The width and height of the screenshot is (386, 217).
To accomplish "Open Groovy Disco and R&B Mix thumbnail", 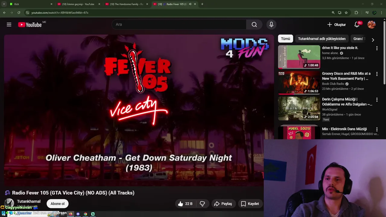I will pyautogui.click(x=299, y=83).
